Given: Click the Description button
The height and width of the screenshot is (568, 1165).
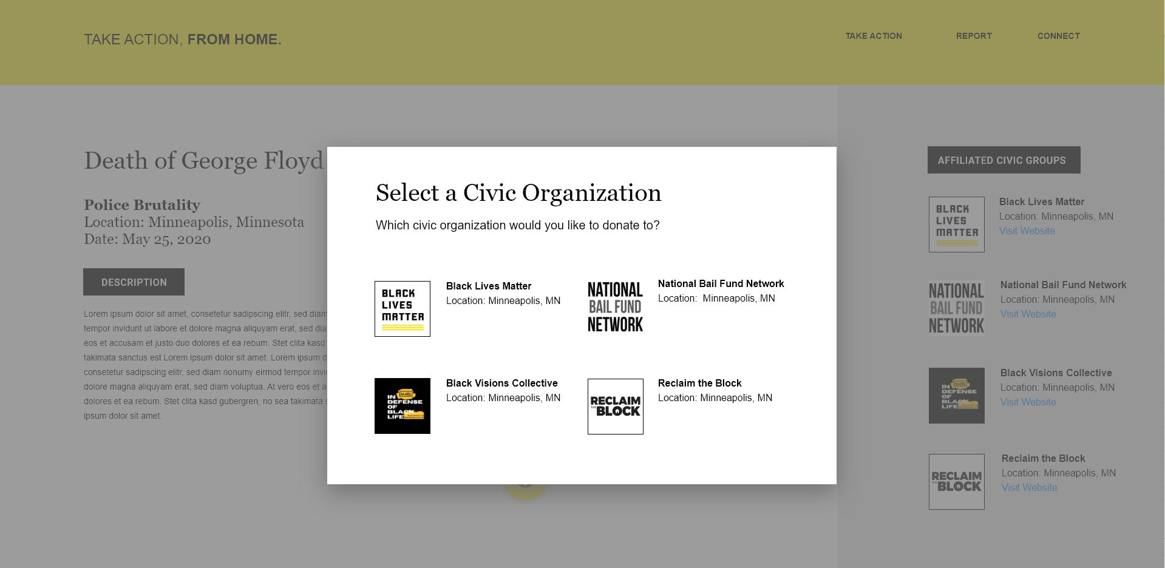Looking at the screenshot, I should (x=134, y=282).
